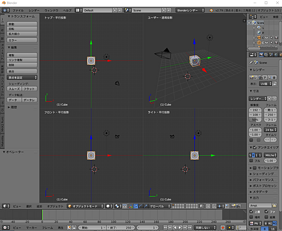Click the 50% resolution percentage slider
The height and width of the screenshot is (231, 282).
coord(255,119)
